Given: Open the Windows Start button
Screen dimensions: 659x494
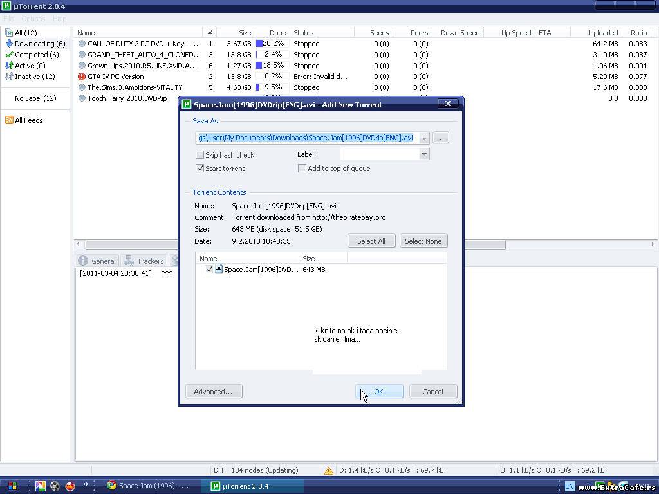Looking at the screenshot, I should 12,486.
